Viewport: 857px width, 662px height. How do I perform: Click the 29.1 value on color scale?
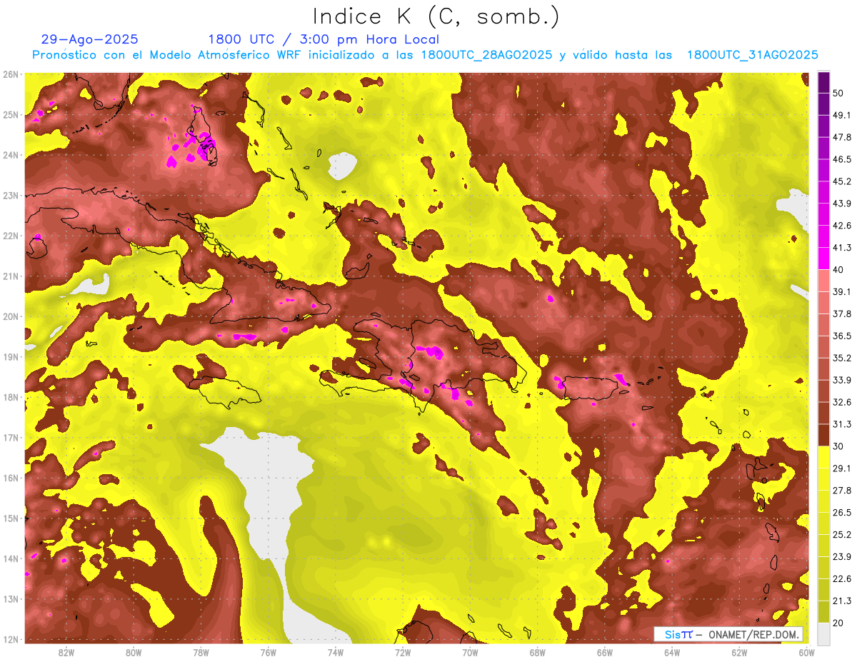(841, 468)
